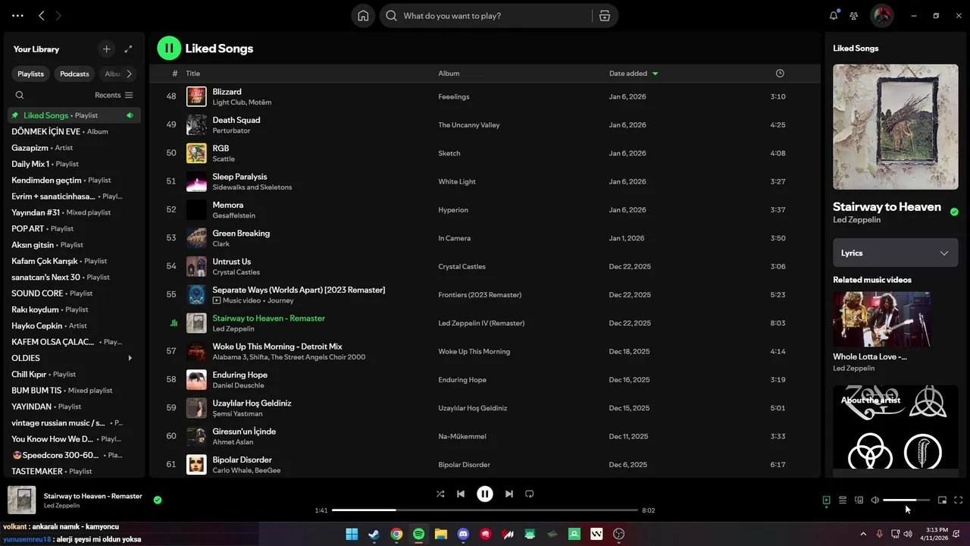Open Steam from the taskbar

pyautogui.click(x=374, y=534)
